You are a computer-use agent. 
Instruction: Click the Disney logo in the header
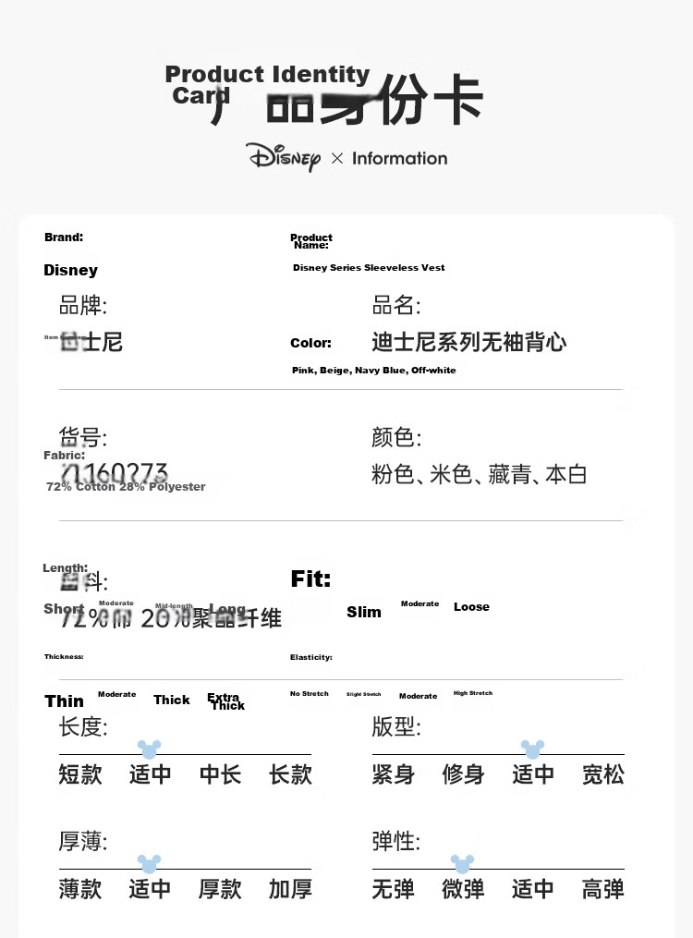284,157
